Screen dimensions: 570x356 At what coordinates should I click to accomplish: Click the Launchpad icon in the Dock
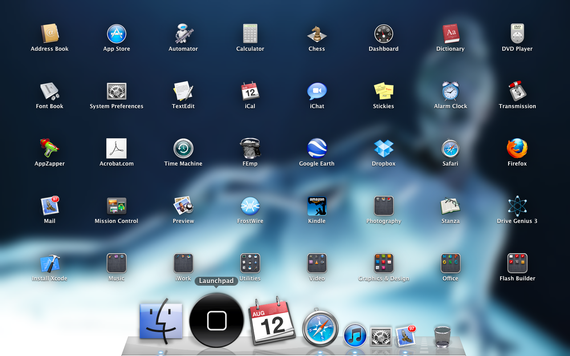[x=217, y=320]
